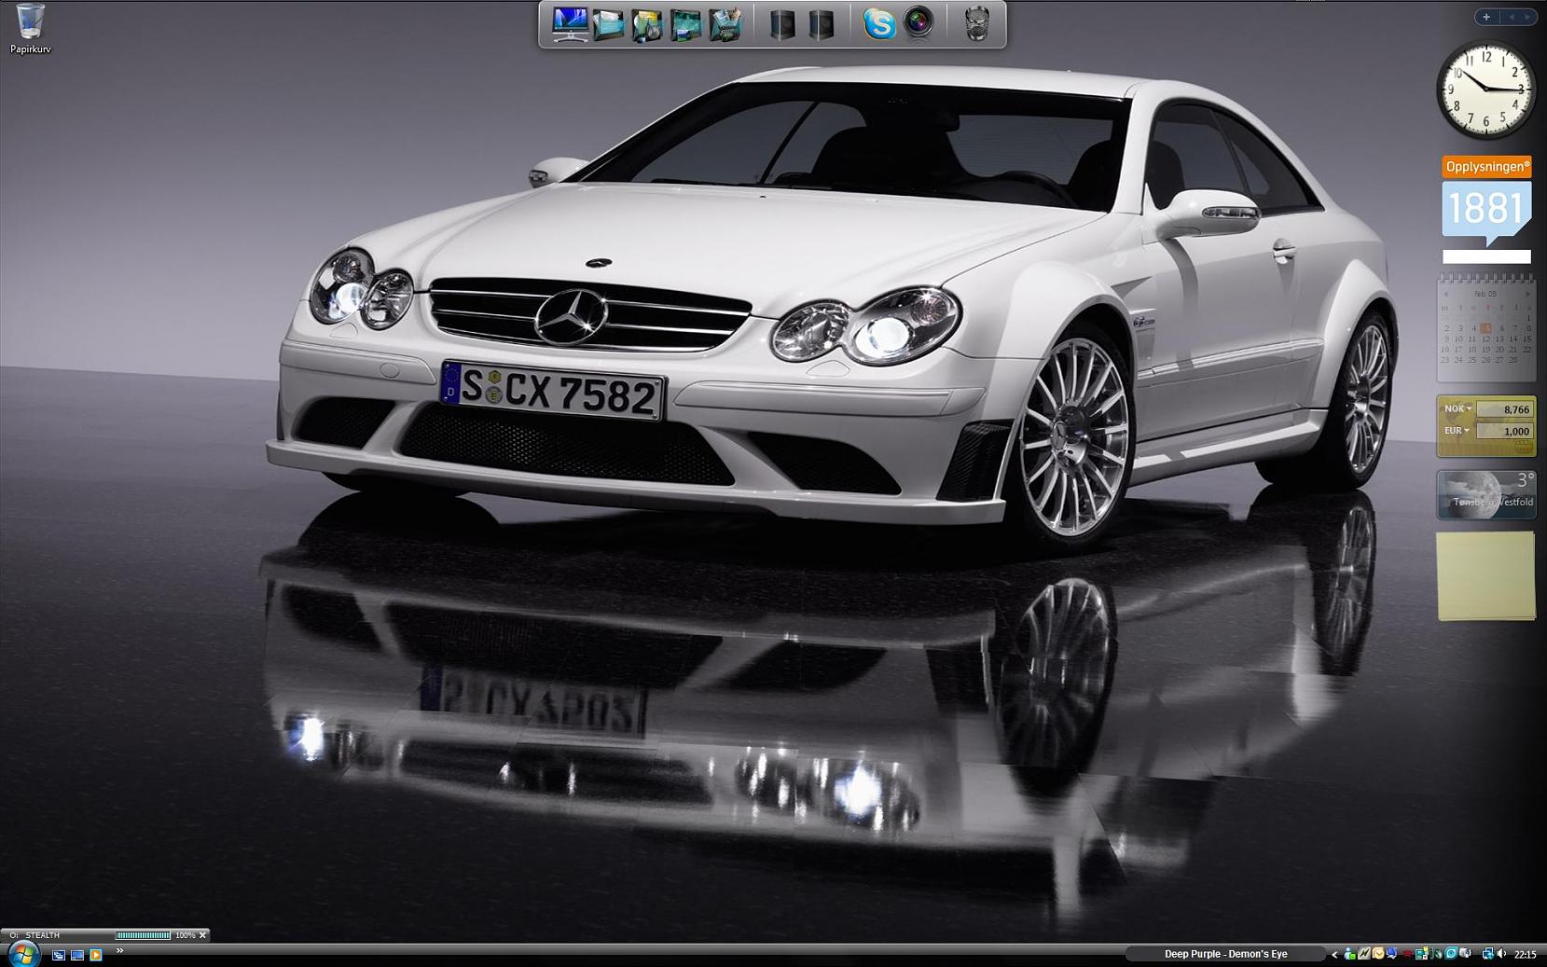The height and width of the screenshot is (967, 1547).
Task: Open the first dark drive cube in dock
Action: pyautogui.click(x=782, y=24)
